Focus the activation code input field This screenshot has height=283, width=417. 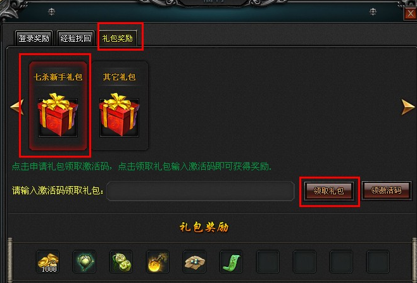[200, 191]
